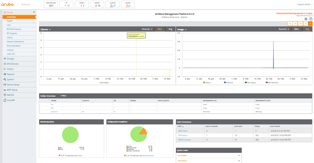
Task: Open Sources dropdown in Clients graph
Action: [x=147, y=29]
